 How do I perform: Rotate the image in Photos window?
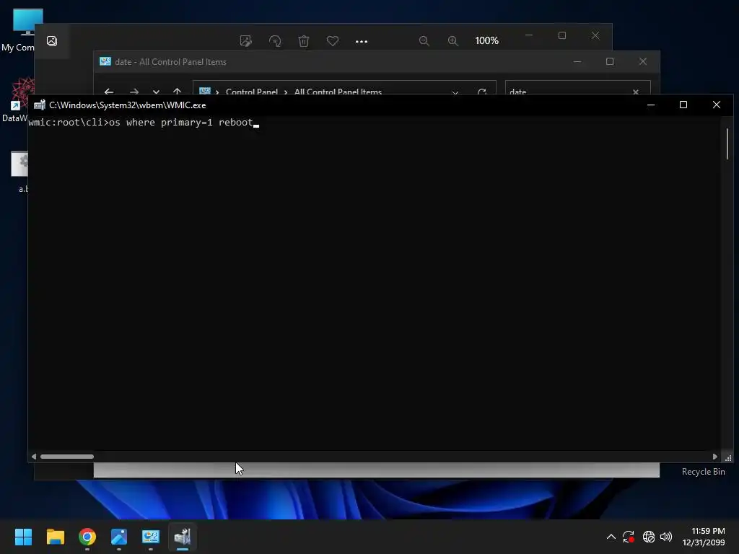275,41
